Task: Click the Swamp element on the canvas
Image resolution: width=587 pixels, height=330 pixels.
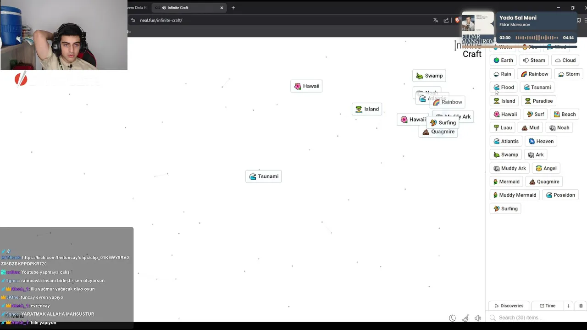Action: pos(429,76)
